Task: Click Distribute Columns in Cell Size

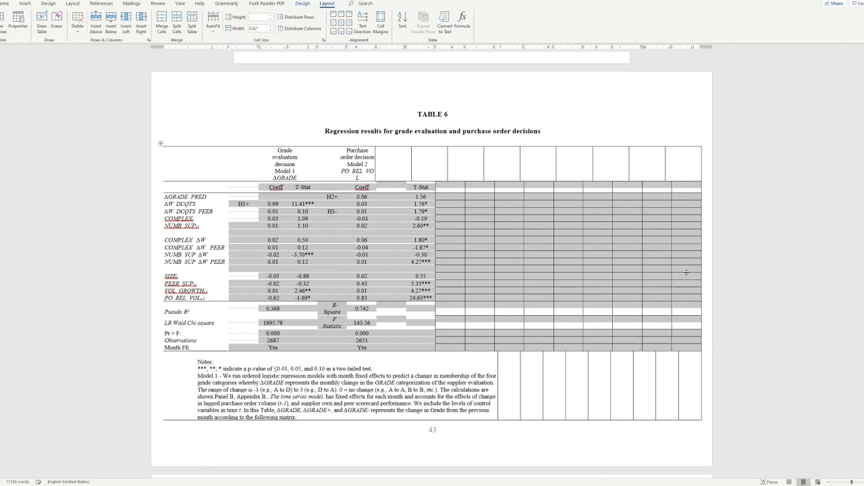Action: pyautogui.click(x=300, y=28)
